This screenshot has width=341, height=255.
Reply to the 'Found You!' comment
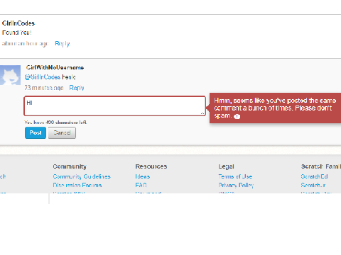63,44
